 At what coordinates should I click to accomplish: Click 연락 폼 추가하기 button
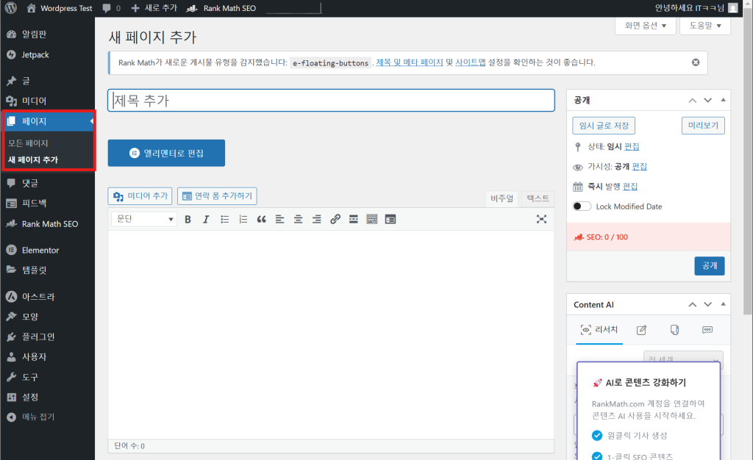pos(217,195)
